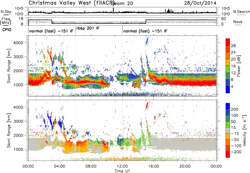Click the 'Power [dB]' colorbar label
The height and width of the screenshot is (173, 250).
point(238,66)
